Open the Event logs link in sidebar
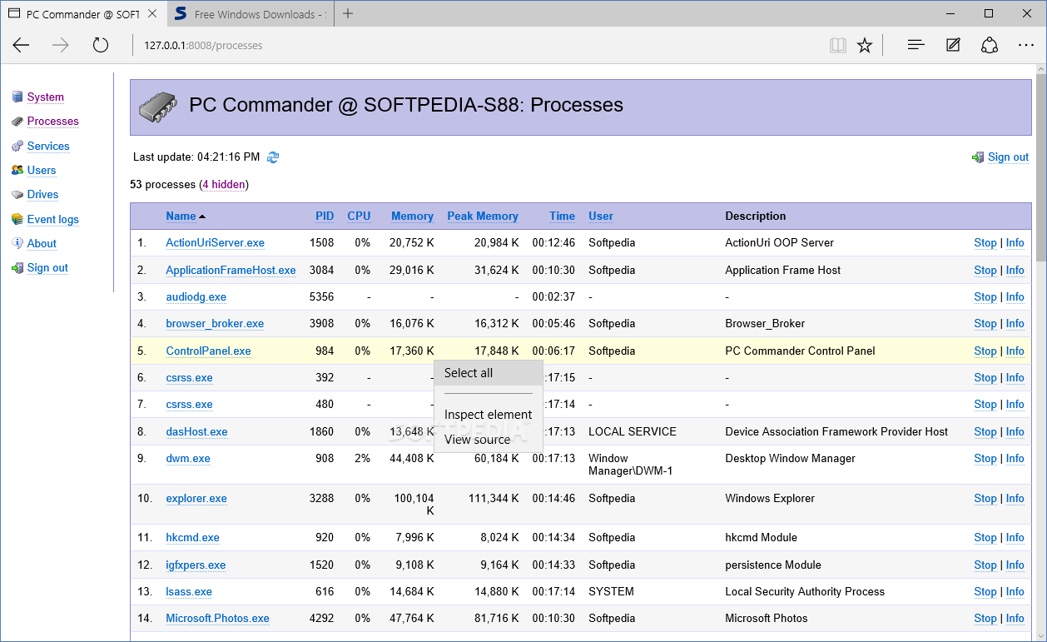 52,219
